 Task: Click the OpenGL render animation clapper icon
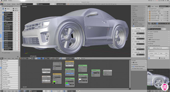[79, 58]
